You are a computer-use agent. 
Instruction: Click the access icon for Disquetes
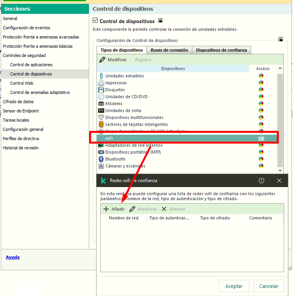click(261, 90)
